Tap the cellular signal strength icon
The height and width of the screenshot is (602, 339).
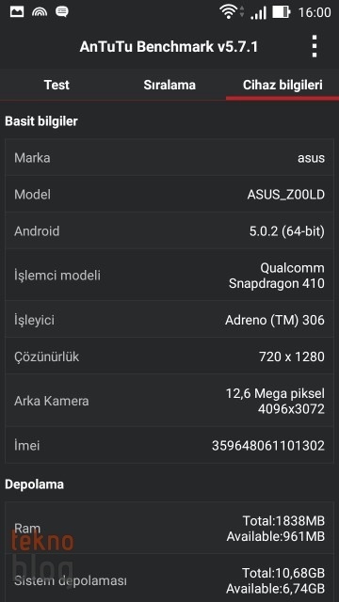coord(258,12)
